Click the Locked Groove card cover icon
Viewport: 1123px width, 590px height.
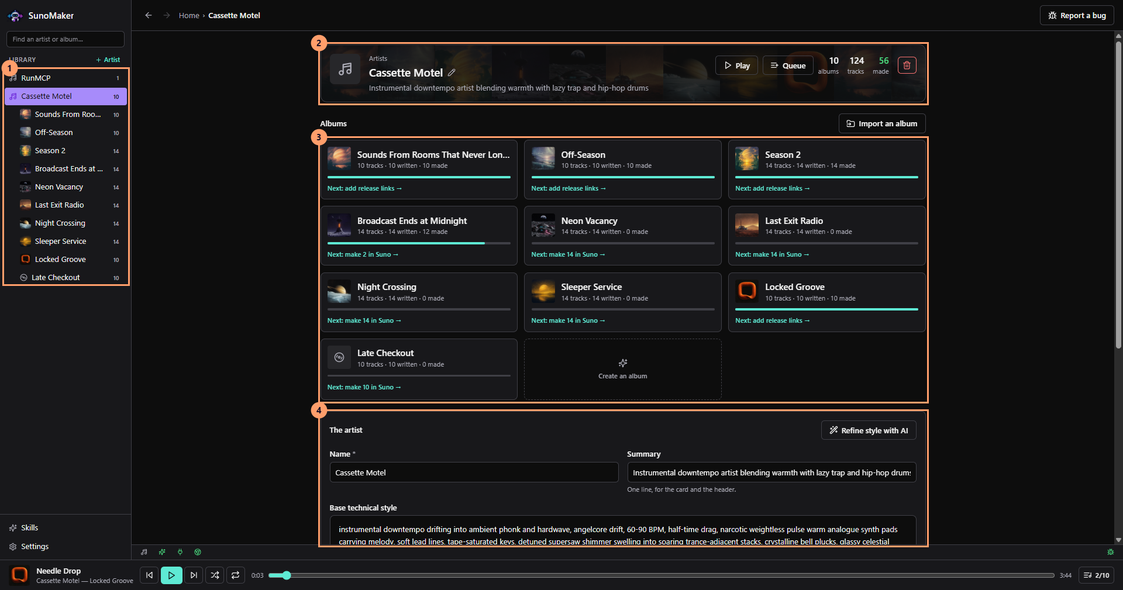(x=747, y=291)
